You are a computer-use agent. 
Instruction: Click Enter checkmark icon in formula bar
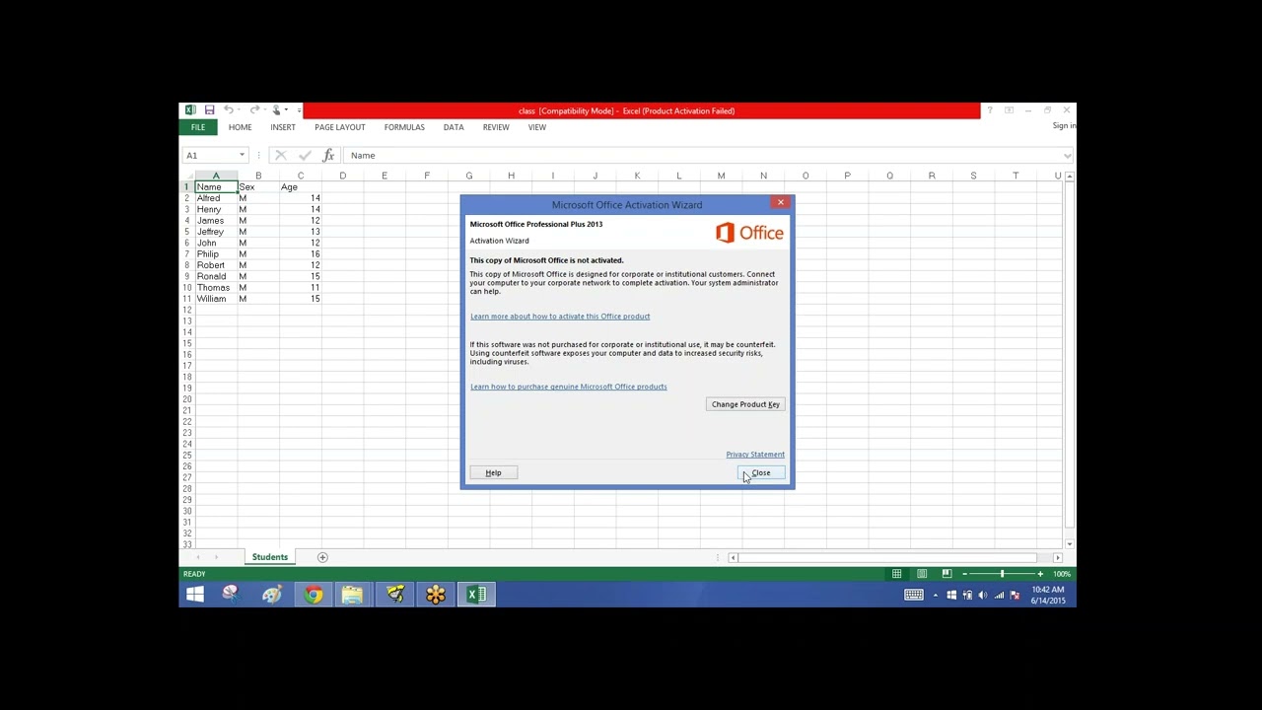[x=305, y=155]
